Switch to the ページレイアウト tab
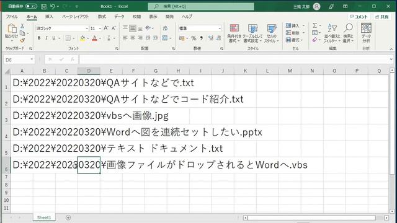Viewport: 397px width, 223px height. tap(76, 17)
